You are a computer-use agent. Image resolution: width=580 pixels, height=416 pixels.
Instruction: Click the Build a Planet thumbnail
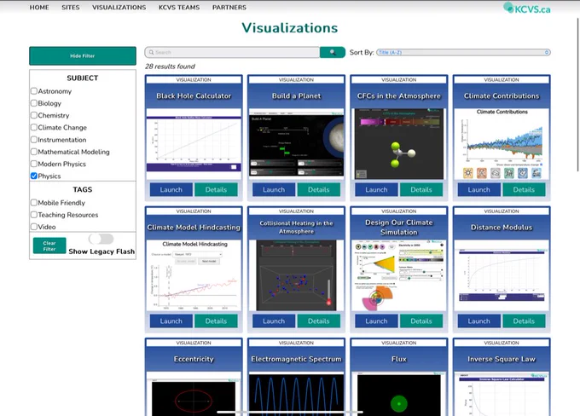tap(296, 144)
